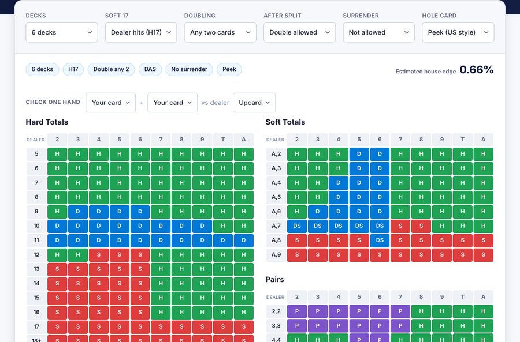Select A,4 versus dealer 4 cell
The image size is (520, 342).
coord(338,183)
